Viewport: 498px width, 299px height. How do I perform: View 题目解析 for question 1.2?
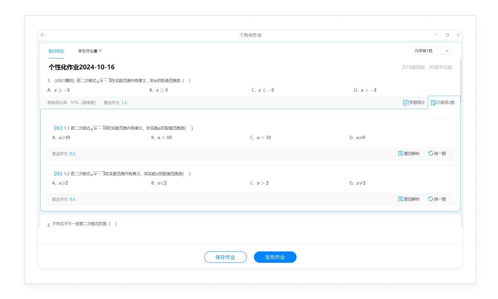coord(409,199)
